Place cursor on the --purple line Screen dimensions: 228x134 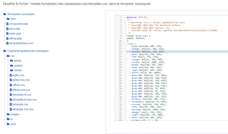[147, 52]
